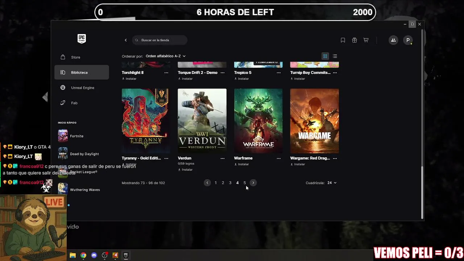Open the profile avatar 'P' menu

coord(408,40)
